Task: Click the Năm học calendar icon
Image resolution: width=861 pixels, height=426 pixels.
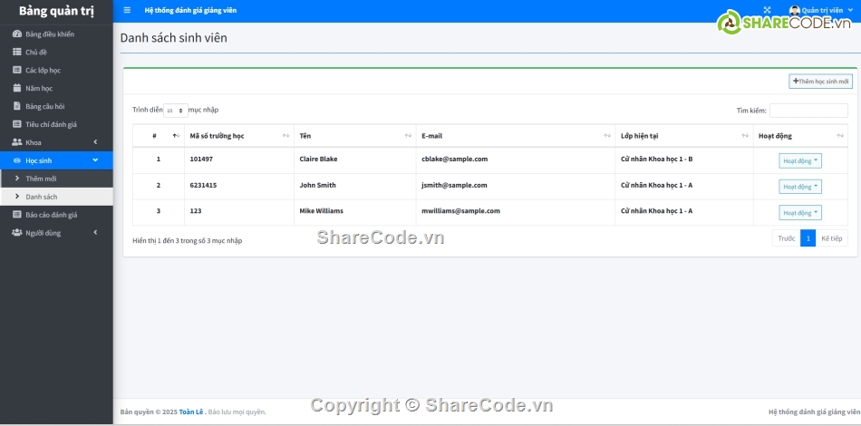Action: tap(16, 89)
